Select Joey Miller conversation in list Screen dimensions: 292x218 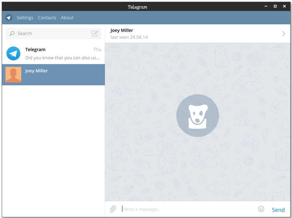(54, 75)
